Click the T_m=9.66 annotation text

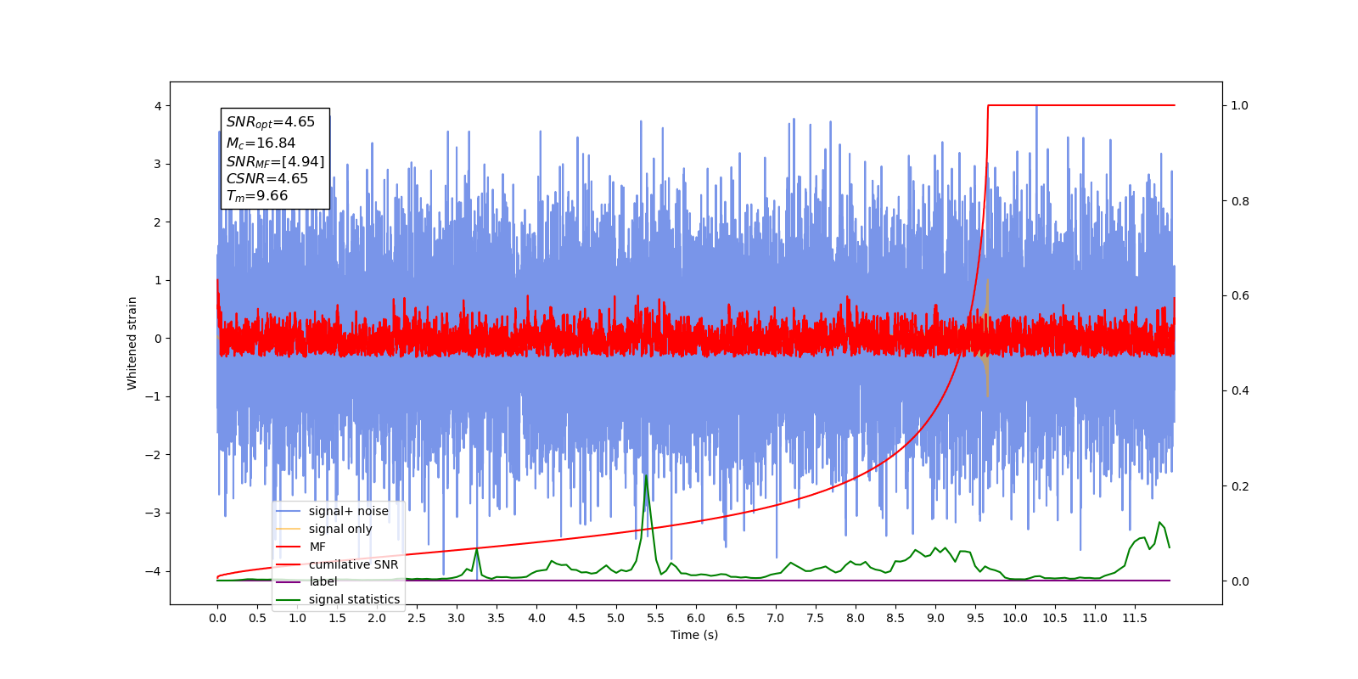click(x=256, y=196)
